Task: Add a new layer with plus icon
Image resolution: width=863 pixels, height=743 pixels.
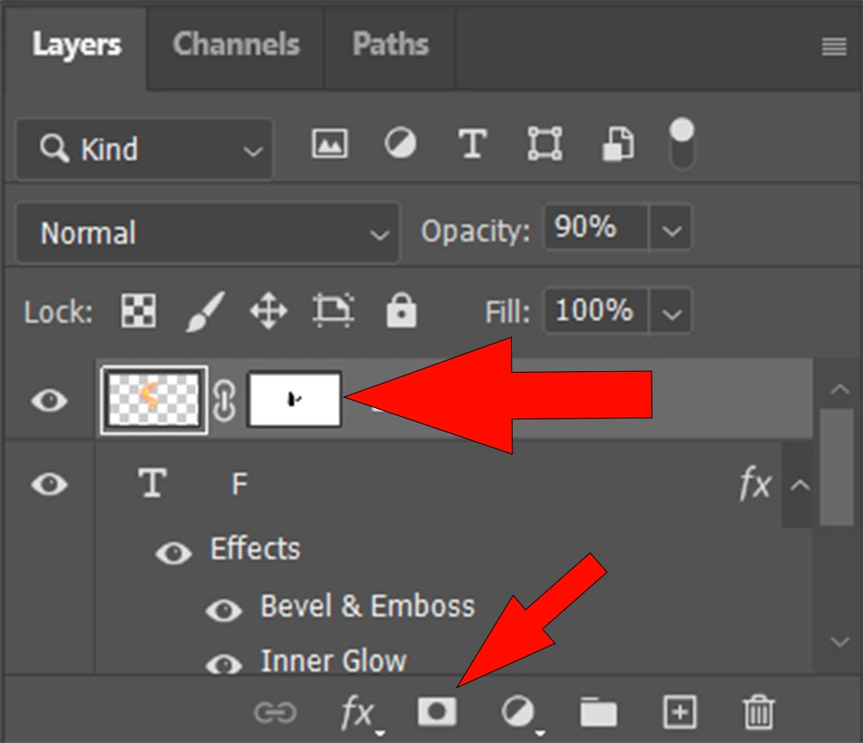Action: (x=679, y=712)
